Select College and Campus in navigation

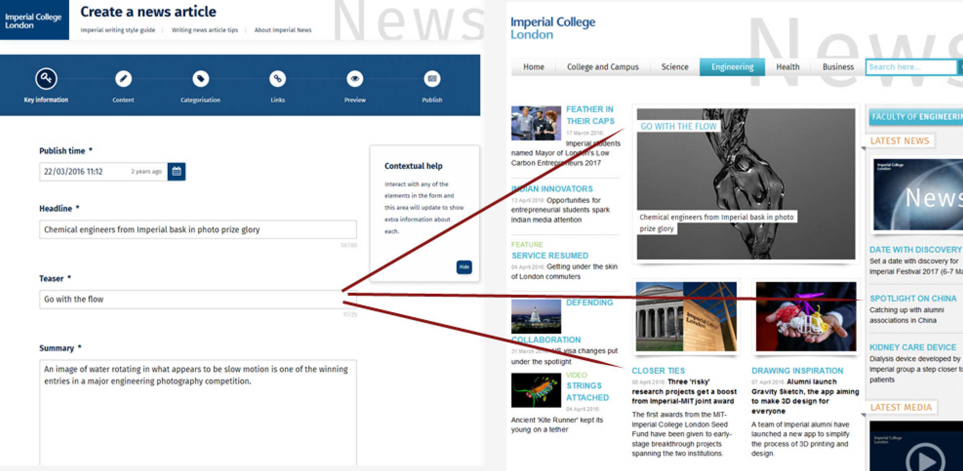click(602, 67)
